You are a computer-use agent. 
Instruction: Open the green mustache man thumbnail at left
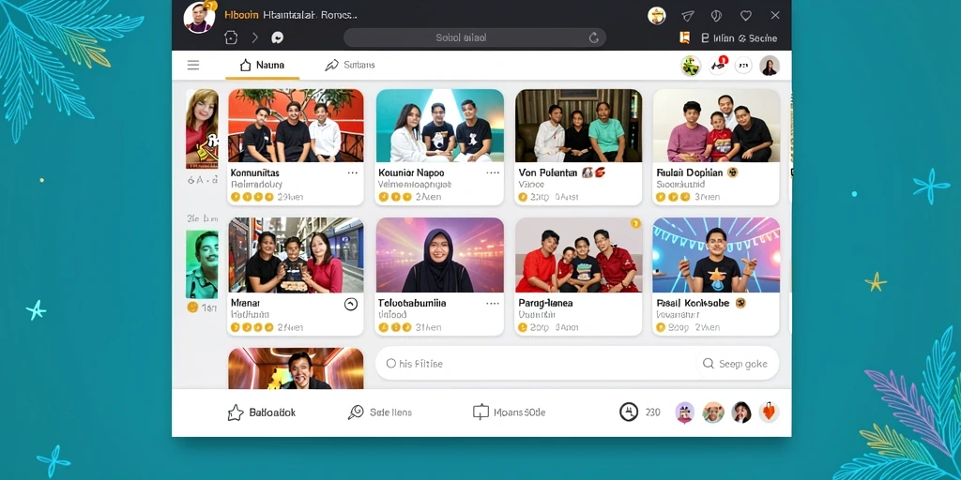[x=203, y=264]
